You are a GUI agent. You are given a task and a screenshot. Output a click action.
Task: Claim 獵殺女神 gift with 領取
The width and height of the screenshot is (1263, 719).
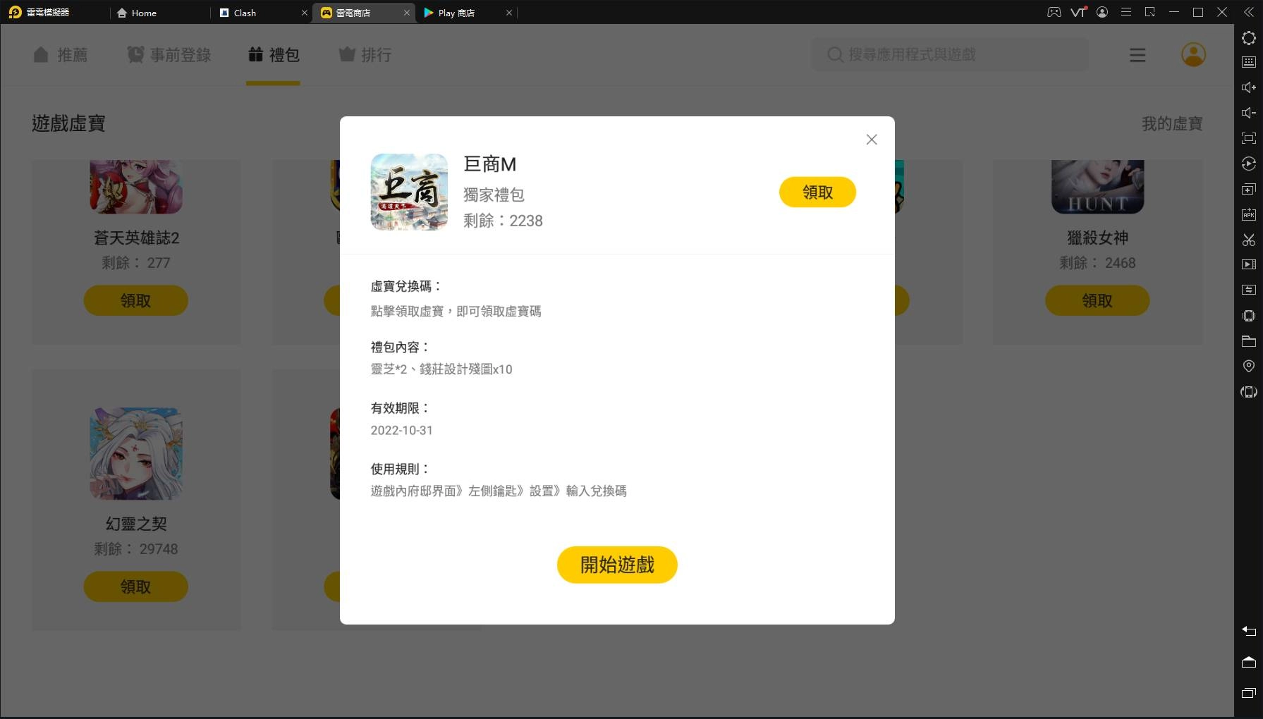[1097, 300]
